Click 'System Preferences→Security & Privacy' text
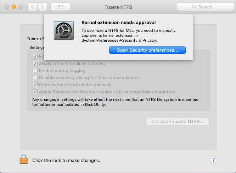The width and height of the screenshot is (236, 173). tap(119, 40)
